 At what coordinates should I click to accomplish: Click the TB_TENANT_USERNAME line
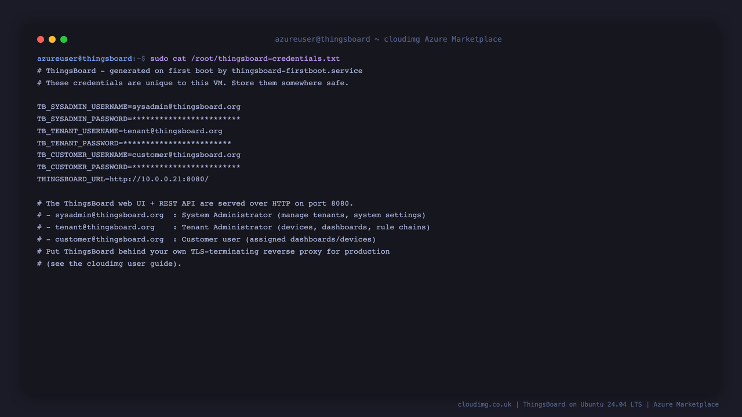(x=130, y=131)
